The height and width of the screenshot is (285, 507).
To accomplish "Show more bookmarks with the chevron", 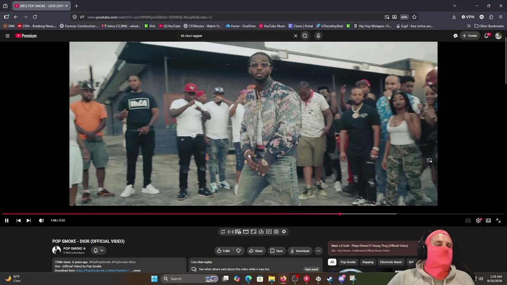I will click(469, 26).
